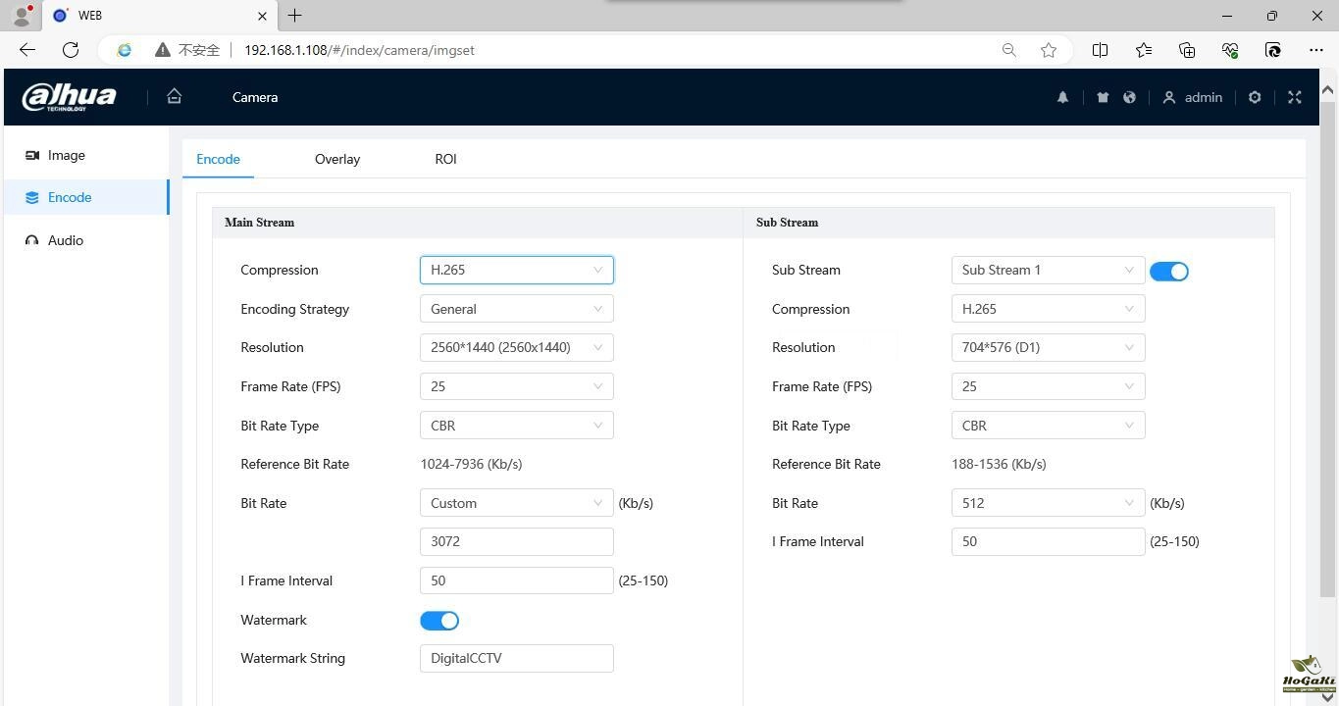Open Audio settings in sidebar
This screenshot has width=1339, height=706.
pyautogui.click(x=65, y=240)
